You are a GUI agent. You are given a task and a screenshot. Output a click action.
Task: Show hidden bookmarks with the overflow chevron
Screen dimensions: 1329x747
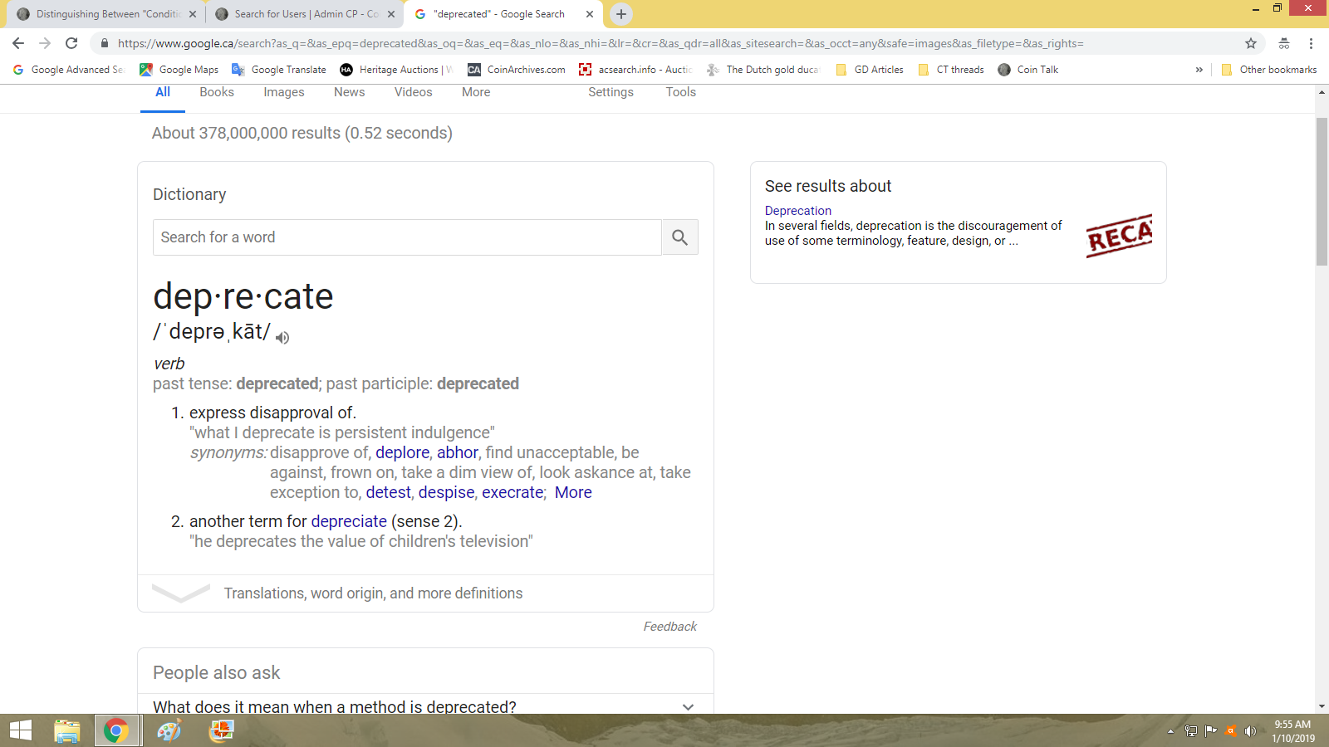pos(1199,70)
